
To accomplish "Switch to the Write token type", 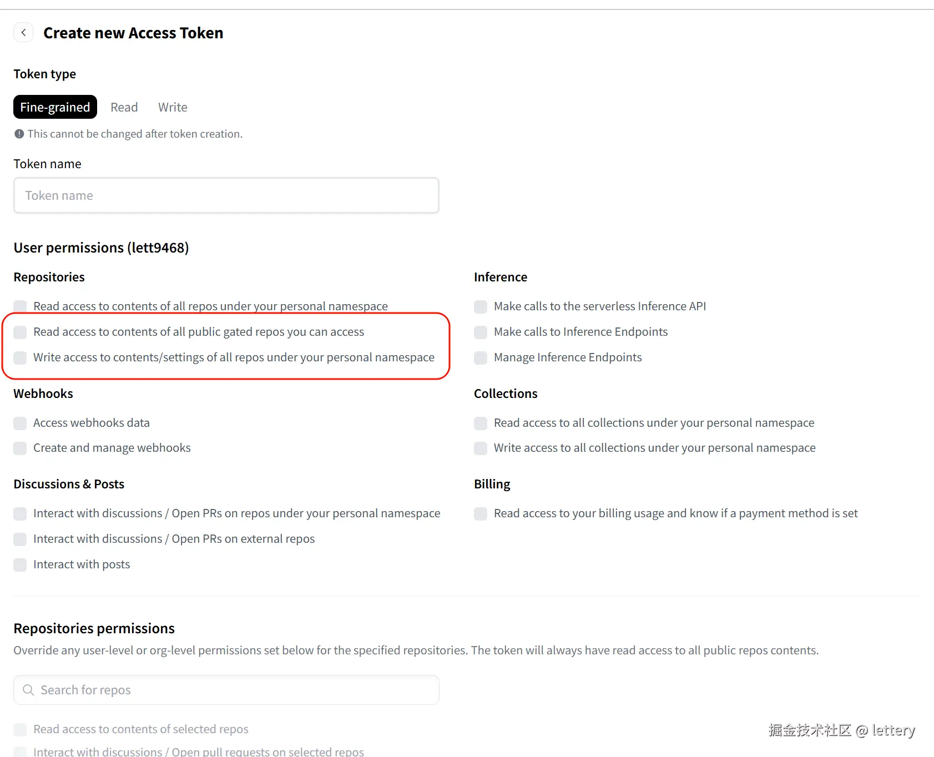I will (173, 107).
